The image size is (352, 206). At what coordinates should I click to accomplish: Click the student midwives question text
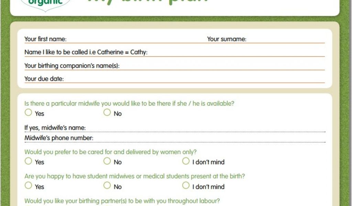point(134,176)
